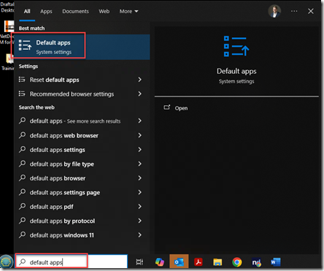324x271 pixels.
Task: Expand default apps by protocol chevron
Action: (x=139, y=221)
